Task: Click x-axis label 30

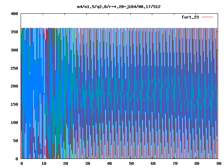Action: (x=87, y=163)
